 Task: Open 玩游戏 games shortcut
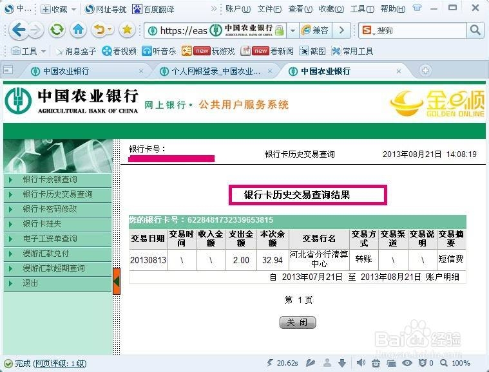[208, 51]
